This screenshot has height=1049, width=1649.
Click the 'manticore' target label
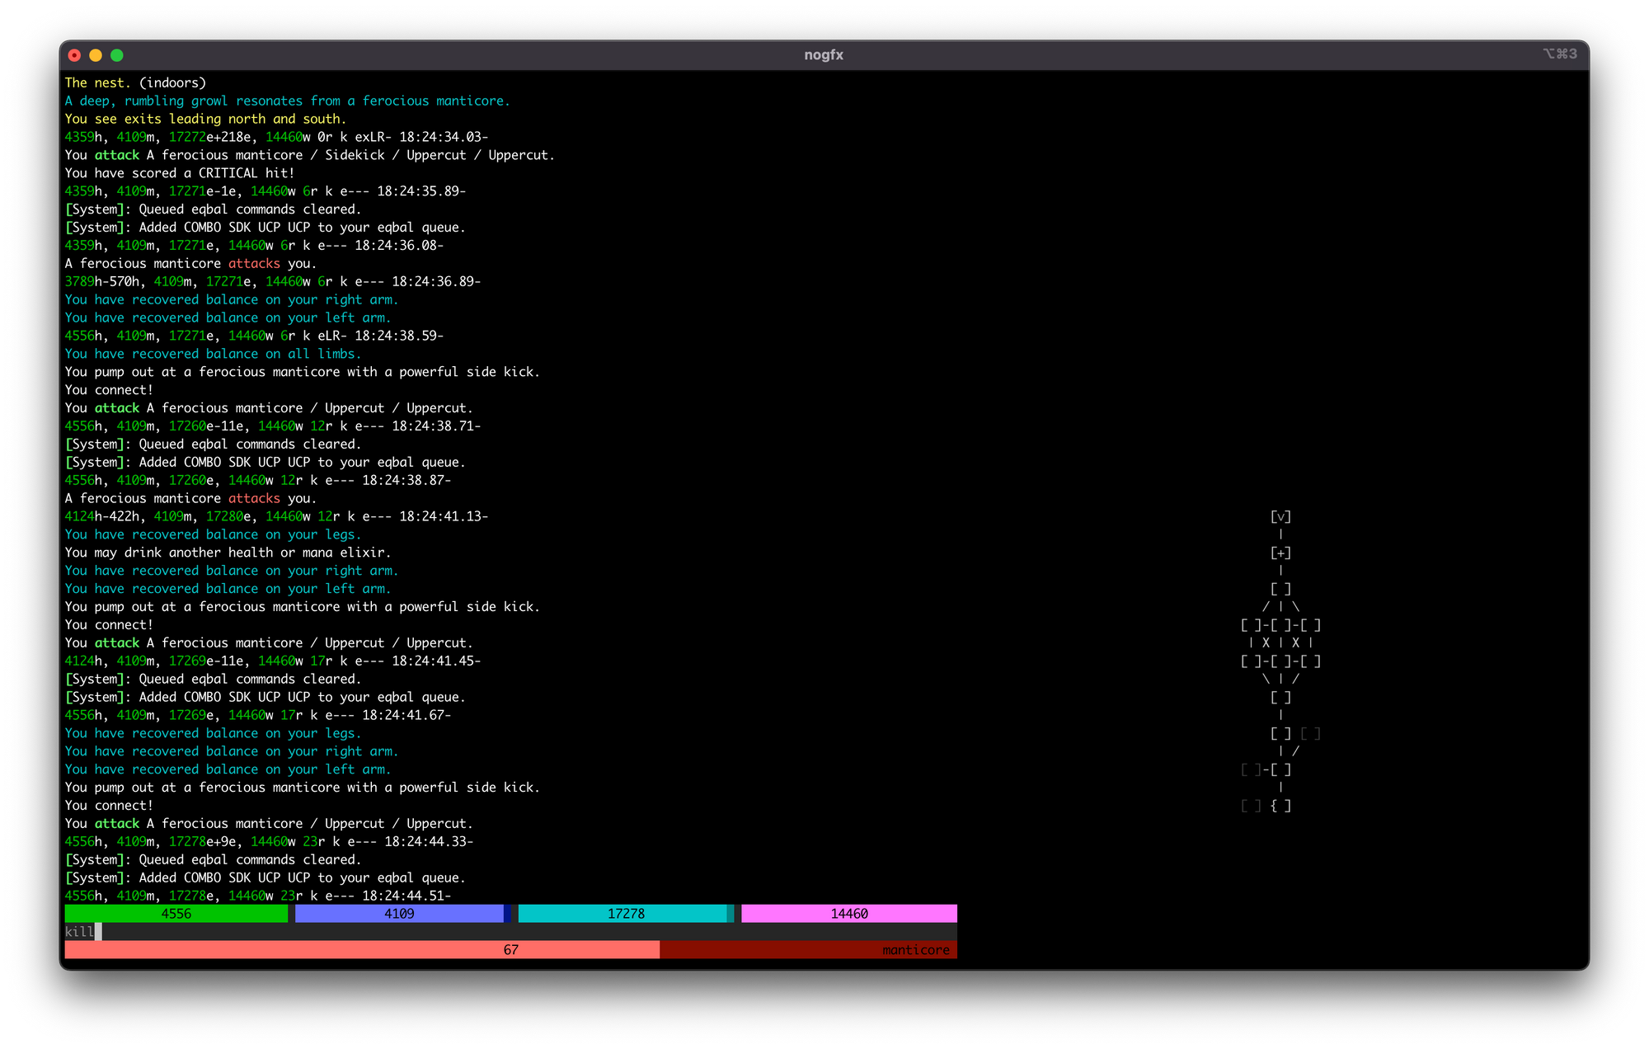pos(915,950)
